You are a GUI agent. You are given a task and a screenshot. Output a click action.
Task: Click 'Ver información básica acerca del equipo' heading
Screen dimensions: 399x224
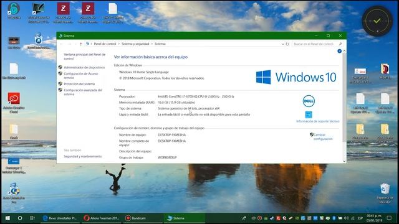(151, 57)
